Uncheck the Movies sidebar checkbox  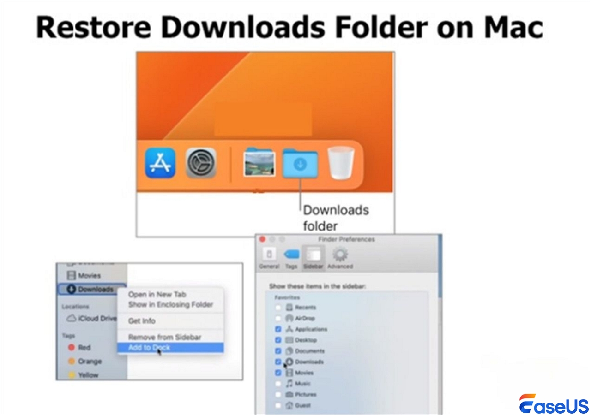(278, 373)
